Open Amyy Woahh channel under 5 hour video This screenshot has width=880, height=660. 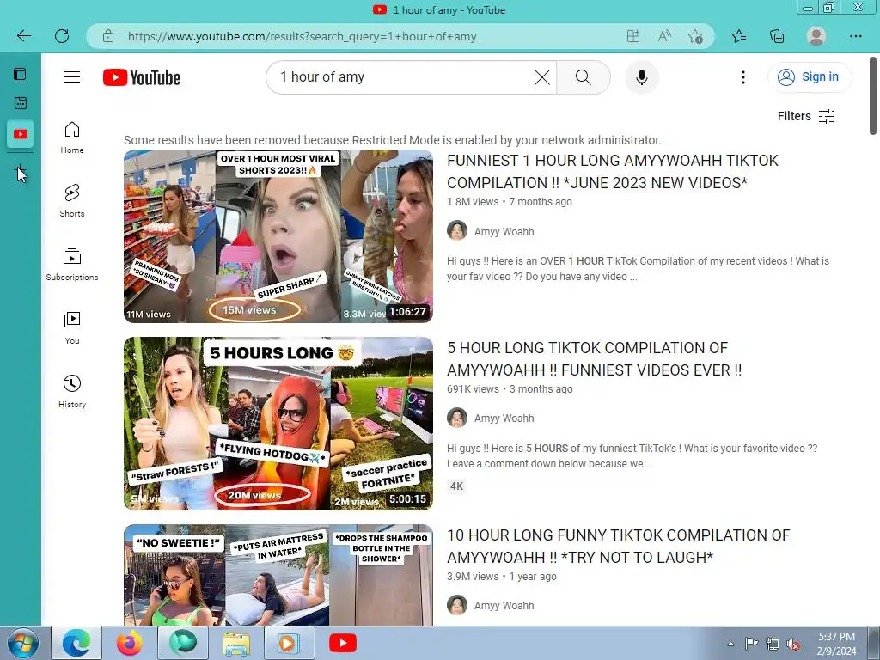point(504,419)
